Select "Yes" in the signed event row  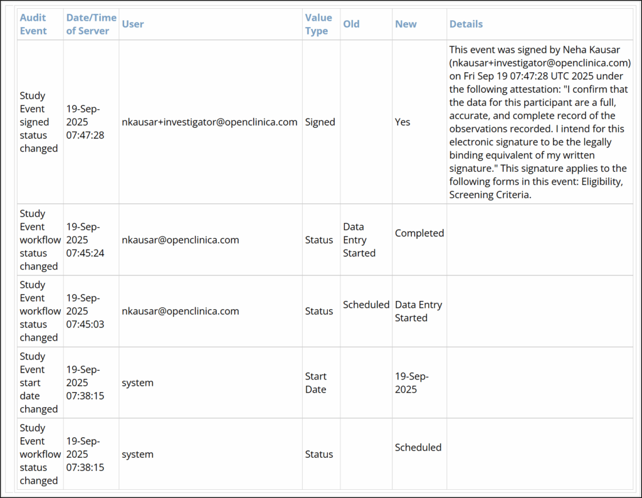[403, 122]
